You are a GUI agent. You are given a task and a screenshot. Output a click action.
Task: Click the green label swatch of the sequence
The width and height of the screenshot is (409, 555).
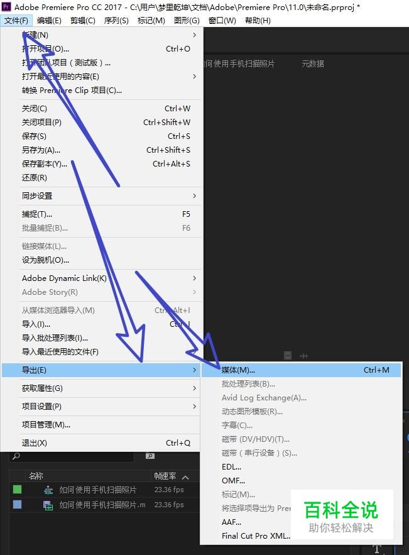[x=17, y=490]
